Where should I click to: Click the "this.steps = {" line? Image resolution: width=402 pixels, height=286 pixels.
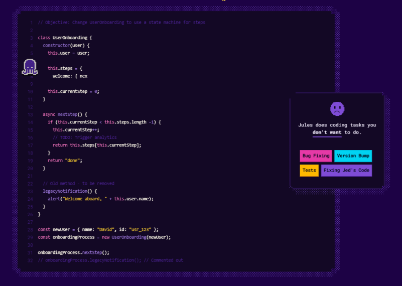pyautogui.click(x=65, y=68)
